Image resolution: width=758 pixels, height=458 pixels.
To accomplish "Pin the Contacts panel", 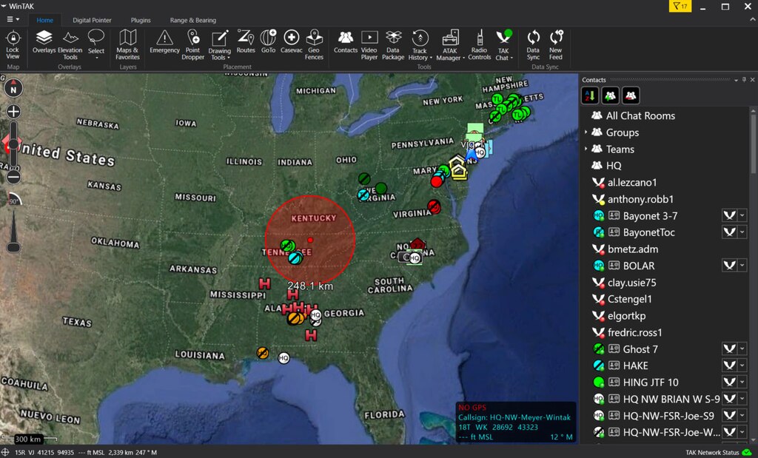I will [x=744, y=80].
